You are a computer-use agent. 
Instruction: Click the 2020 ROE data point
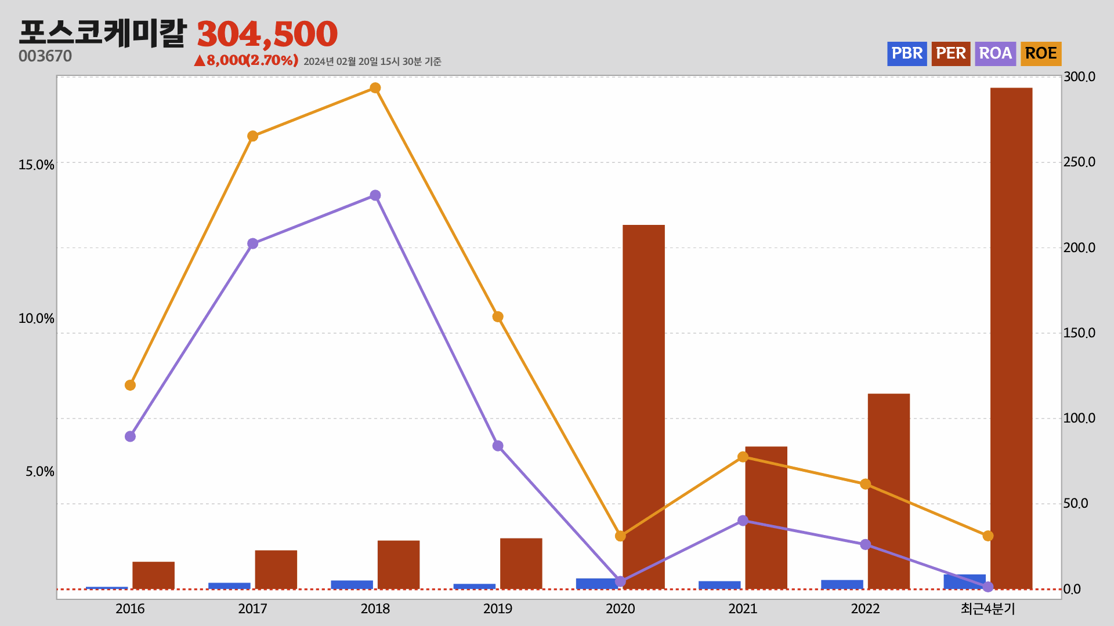tap(620, 536)
